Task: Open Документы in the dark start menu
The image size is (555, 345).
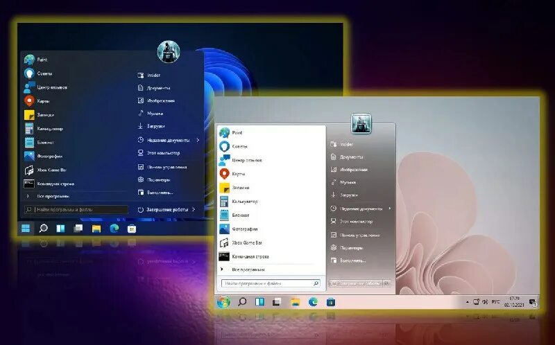Action: pyautogui.click(x=153, y=88)
